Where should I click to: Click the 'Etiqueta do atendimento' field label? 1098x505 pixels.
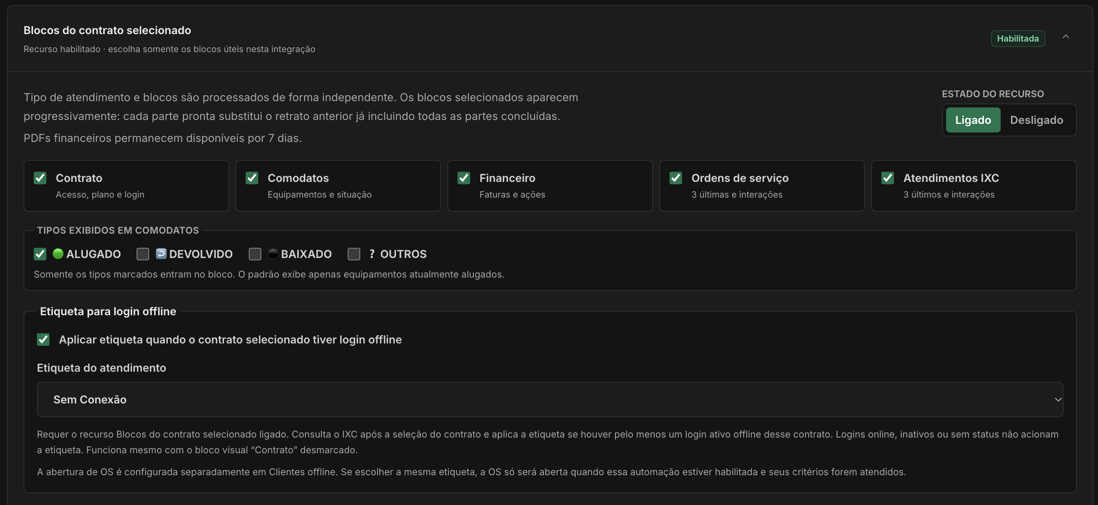[x=102, y=368]
